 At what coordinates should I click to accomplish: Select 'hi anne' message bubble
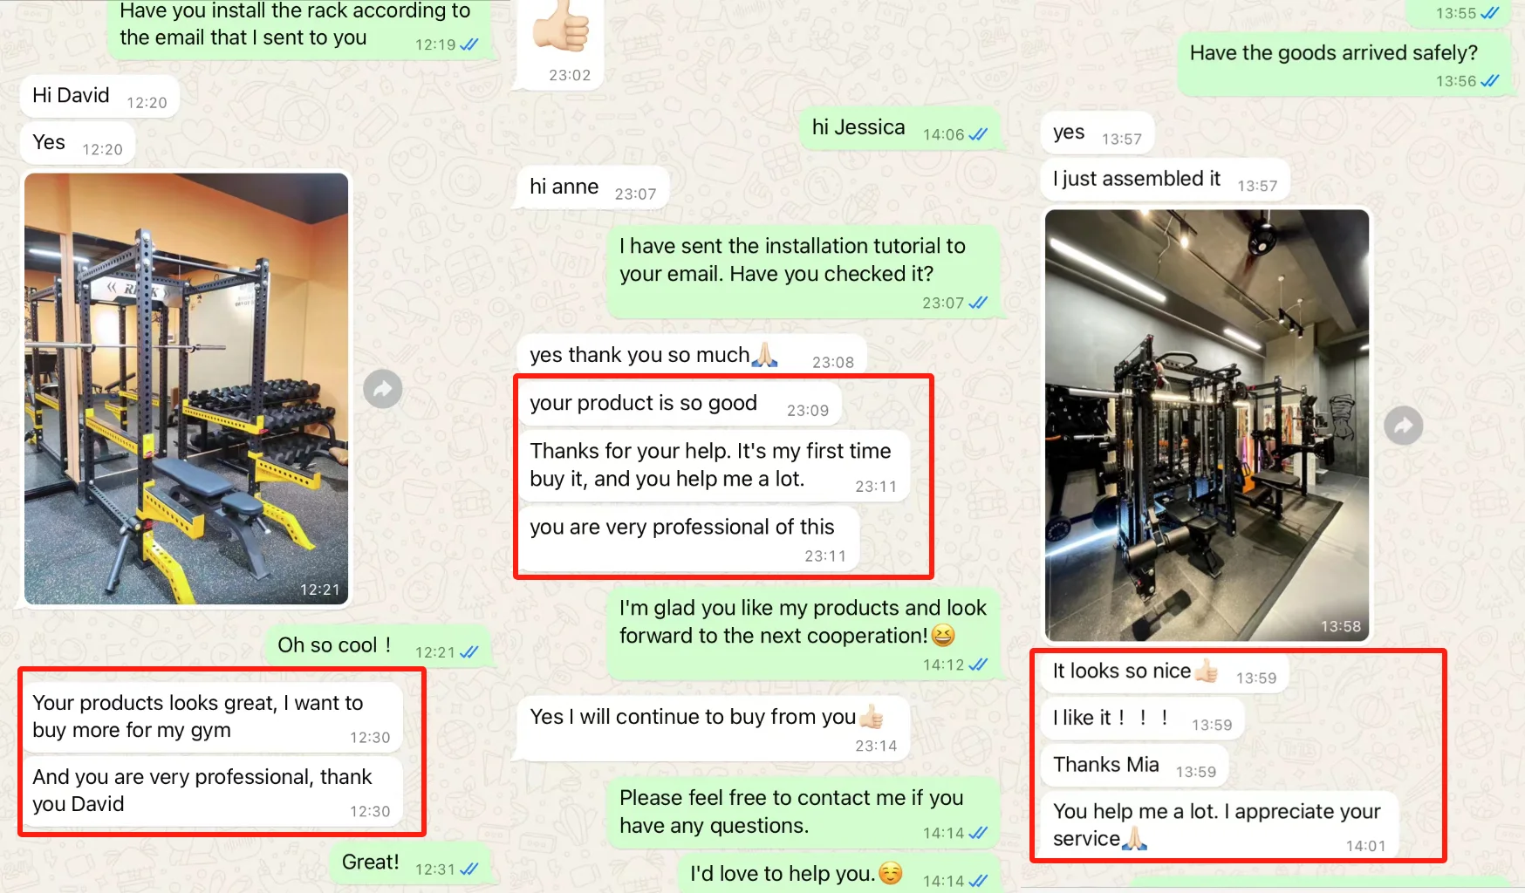(593, 187)
